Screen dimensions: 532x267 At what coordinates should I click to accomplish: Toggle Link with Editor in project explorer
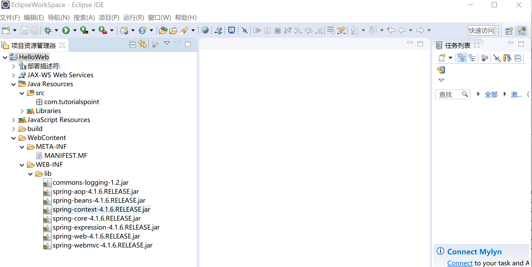coord(142,44)
